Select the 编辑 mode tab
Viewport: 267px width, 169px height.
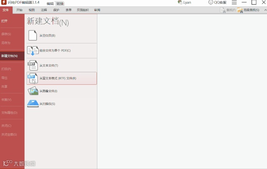click(50, 4)
